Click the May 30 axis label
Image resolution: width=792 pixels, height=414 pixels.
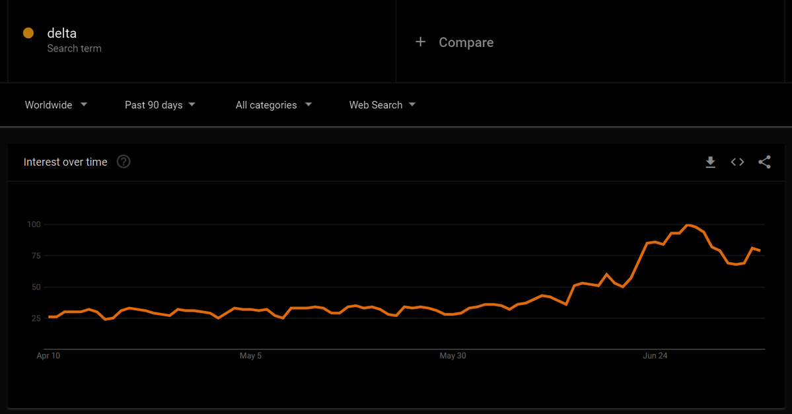[x=452, y=356]
